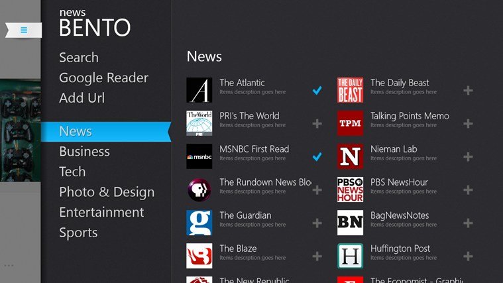Viewport: 503px width, 283px height.
Task: Add Nieman Lab using plus icon
Action: point(468,156)
